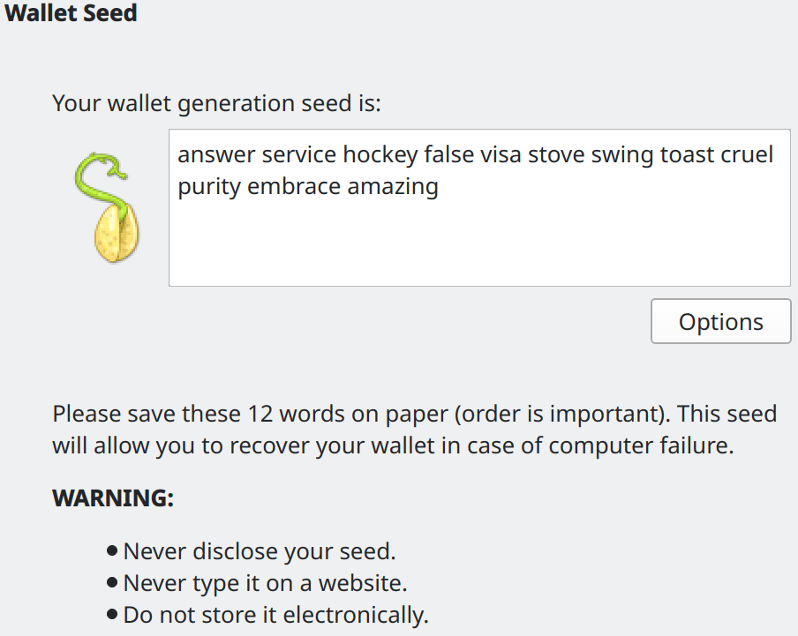Screen dimensions: 798x636
Task: Click the "Do not store it electronically." line
Action: coord(275,615)
